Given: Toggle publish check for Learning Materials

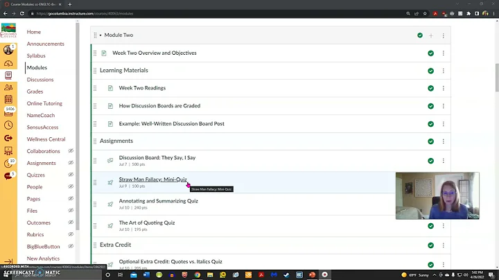Looking at the screenshot, I should [431, 71].
